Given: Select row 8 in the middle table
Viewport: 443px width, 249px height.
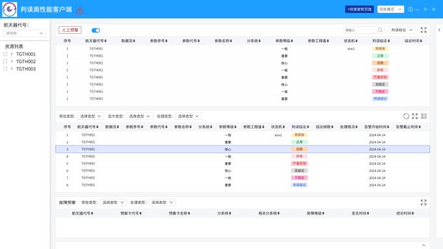Looking at the screenshot, I should pyautogui.click(x=243, y=185).
